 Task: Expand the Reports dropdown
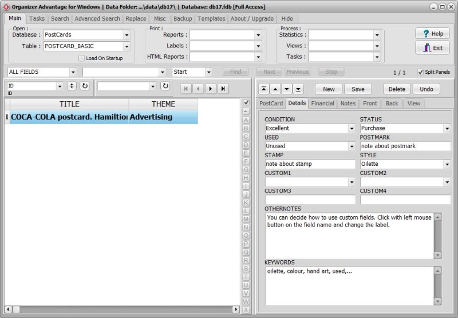258,35
